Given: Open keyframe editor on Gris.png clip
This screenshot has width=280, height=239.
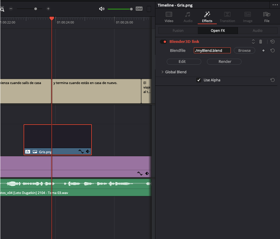Looking at the screenshot, I should tap(88, 151).
